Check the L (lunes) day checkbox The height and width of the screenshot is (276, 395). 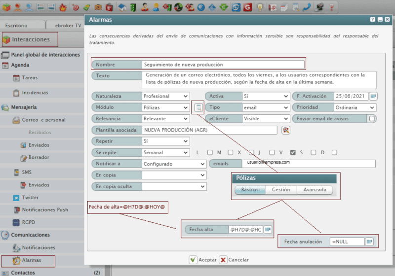click(210, 152)
